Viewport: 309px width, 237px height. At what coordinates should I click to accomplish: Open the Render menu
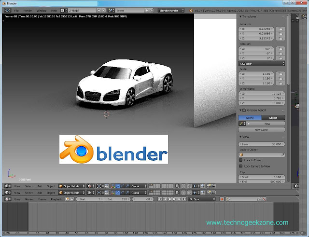click(28, 11)
